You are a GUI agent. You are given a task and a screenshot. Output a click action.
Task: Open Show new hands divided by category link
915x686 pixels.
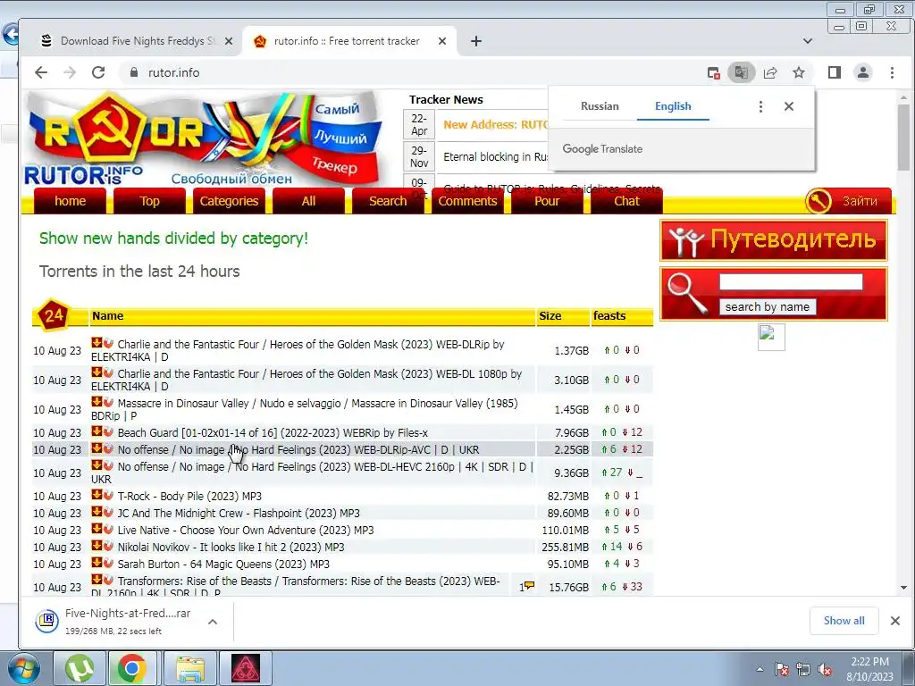tap(173, 238)
